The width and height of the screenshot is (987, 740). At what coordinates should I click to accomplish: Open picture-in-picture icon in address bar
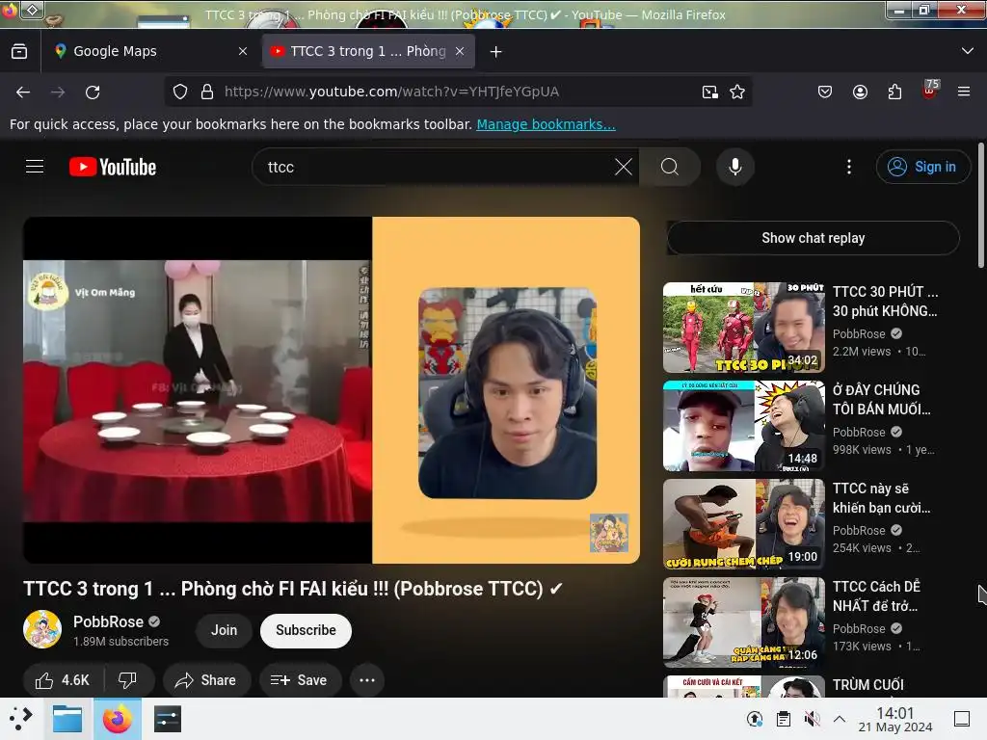[x=710, y=92]
